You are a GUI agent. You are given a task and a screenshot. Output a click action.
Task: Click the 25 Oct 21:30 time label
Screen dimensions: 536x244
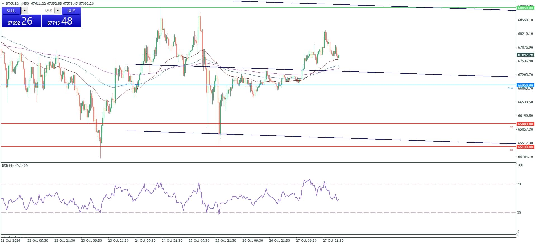[226, 241]
